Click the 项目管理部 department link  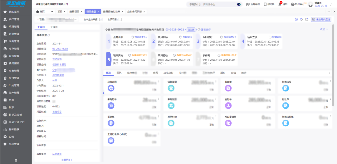pos(58,75)
